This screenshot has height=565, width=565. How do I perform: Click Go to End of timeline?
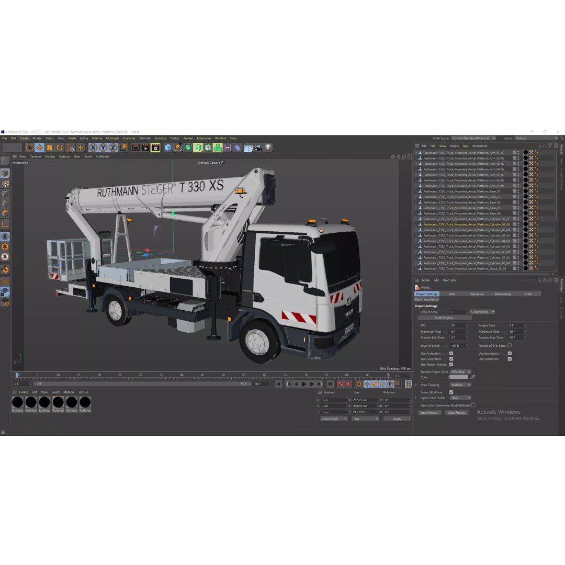330,384
